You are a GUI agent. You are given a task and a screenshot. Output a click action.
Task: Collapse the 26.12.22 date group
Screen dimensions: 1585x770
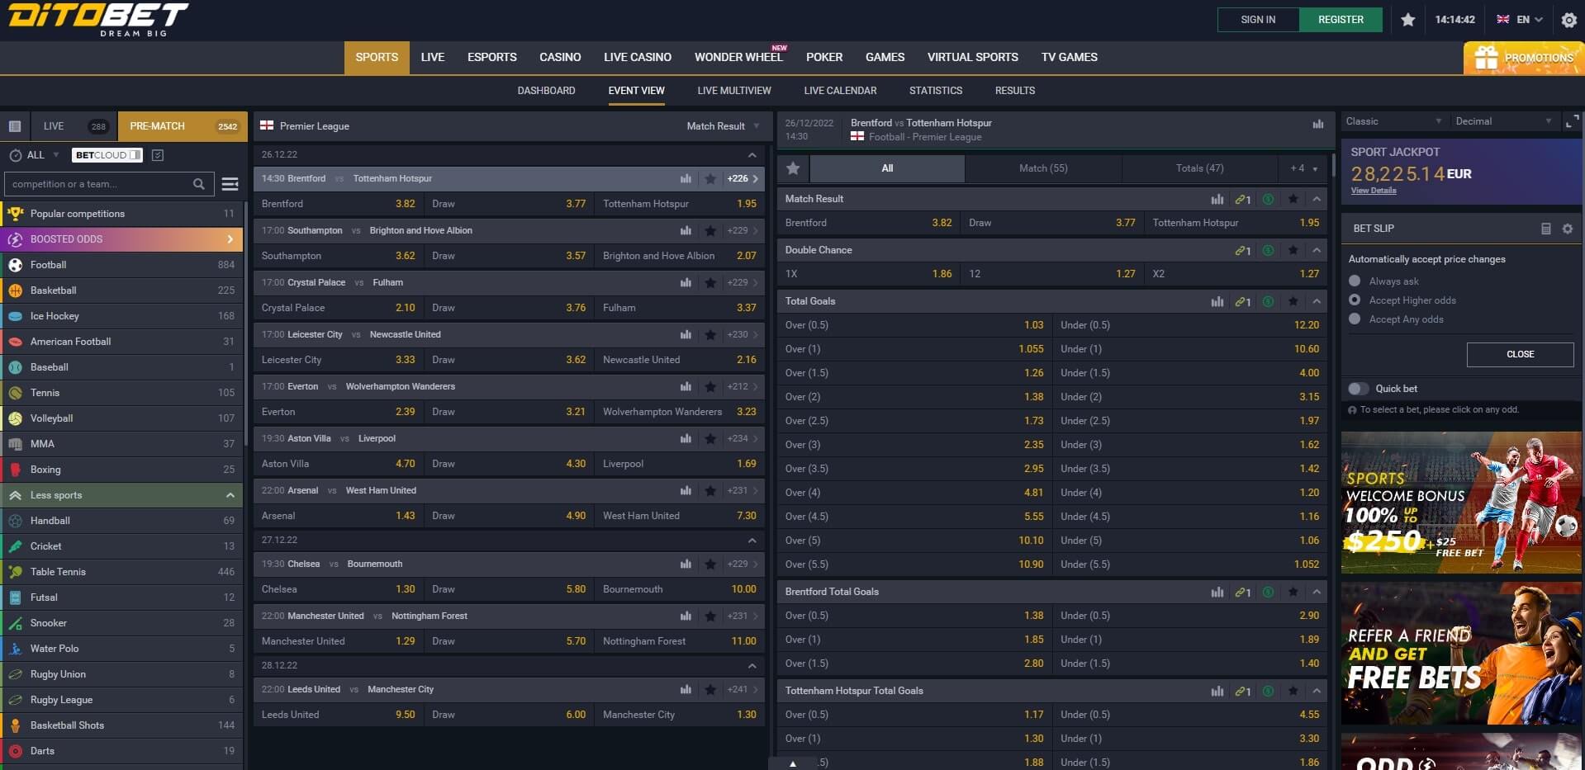752,155
